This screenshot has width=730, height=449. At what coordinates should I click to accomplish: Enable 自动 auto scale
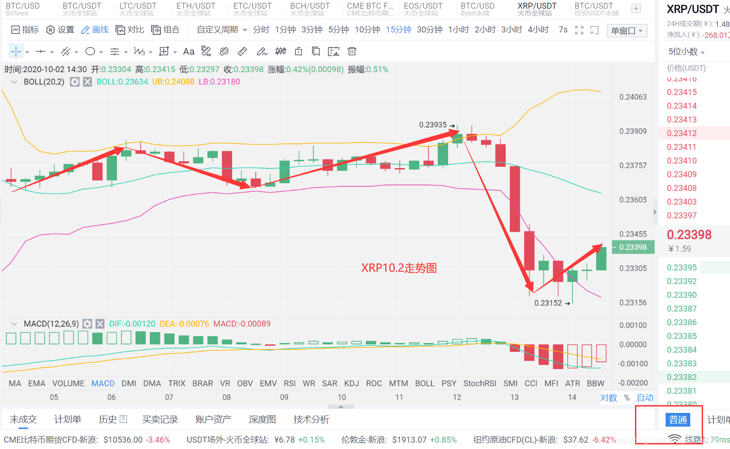click(645, 398)
